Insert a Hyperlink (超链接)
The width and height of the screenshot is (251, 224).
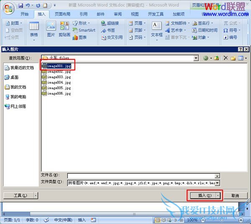tap(110, 23)
